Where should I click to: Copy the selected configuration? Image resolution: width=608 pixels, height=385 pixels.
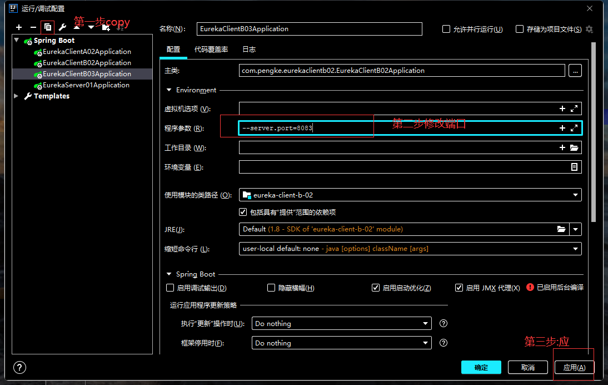click(x=48, y=27)
